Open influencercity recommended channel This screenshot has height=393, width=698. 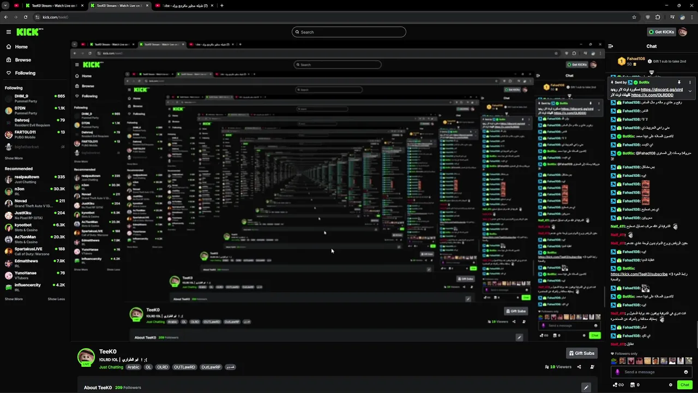point(35,287)
